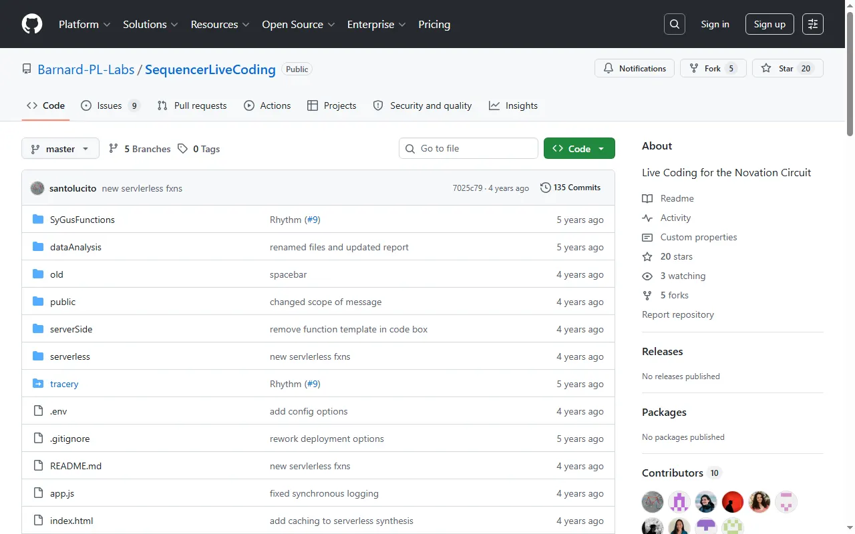Open the old folder
The height and width of the screenshot is (534, 855).
click(57, 274)
